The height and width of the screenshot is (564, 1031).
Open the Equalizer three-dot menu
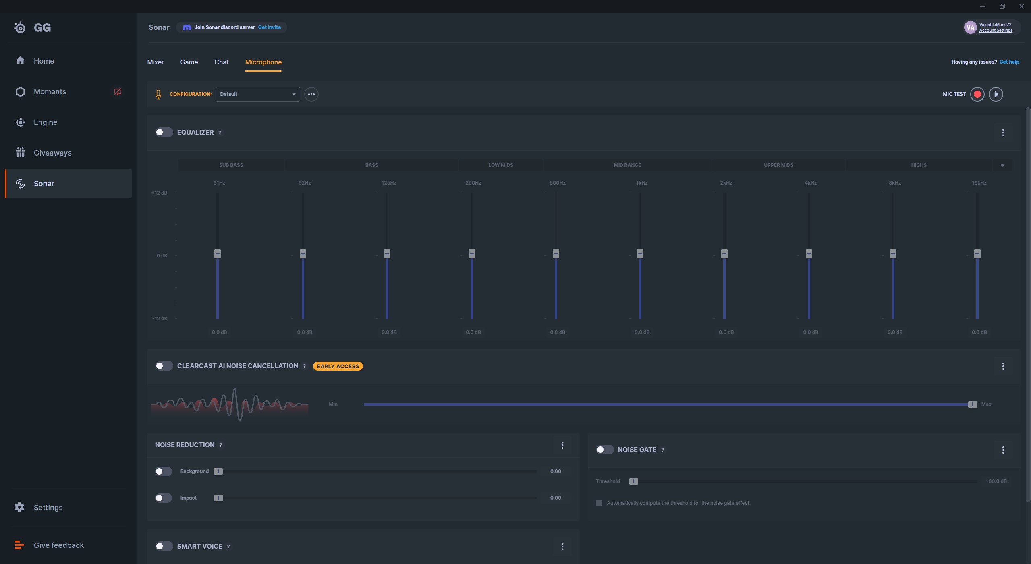tap(1003, 133)
